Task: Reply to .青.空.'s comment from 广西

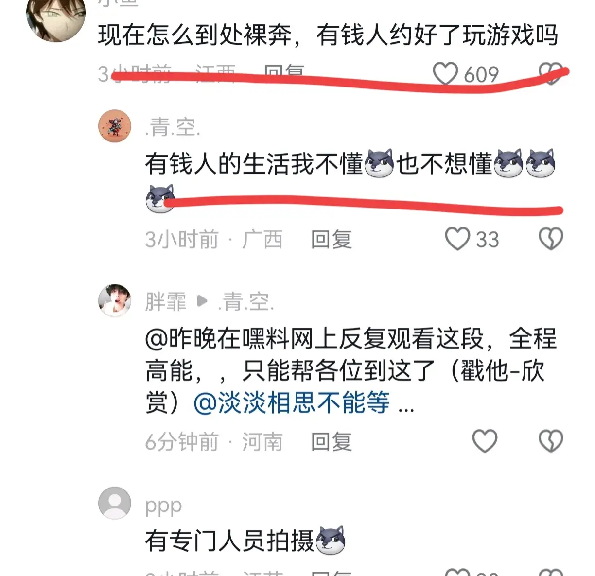Action: tap(331, 239)
